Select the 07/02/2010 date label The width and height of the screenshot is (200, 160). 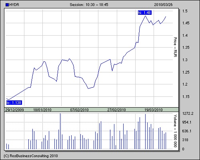[x=79, y=110]
